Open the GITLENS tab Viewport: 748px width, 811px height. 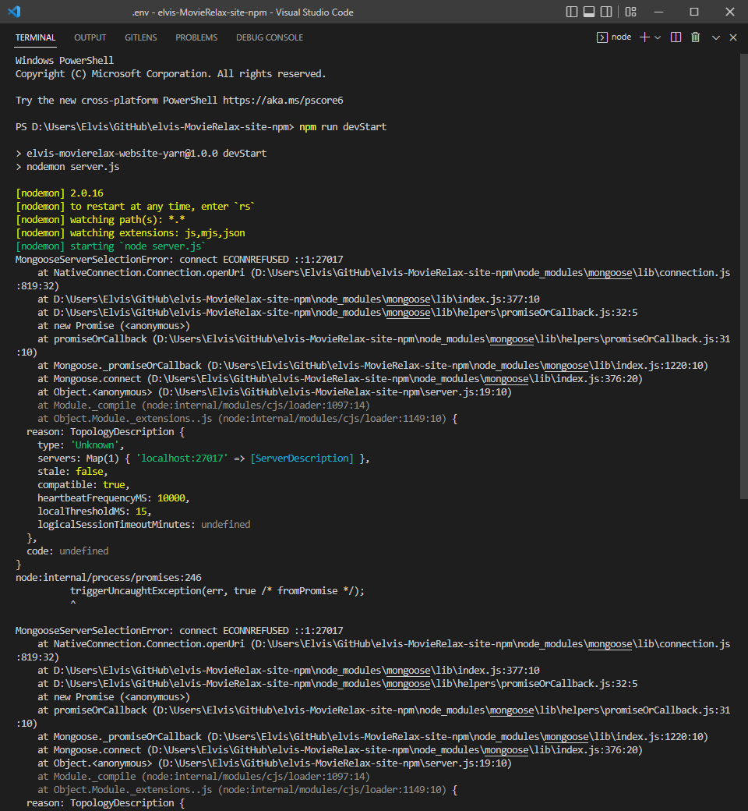[140, 37]
